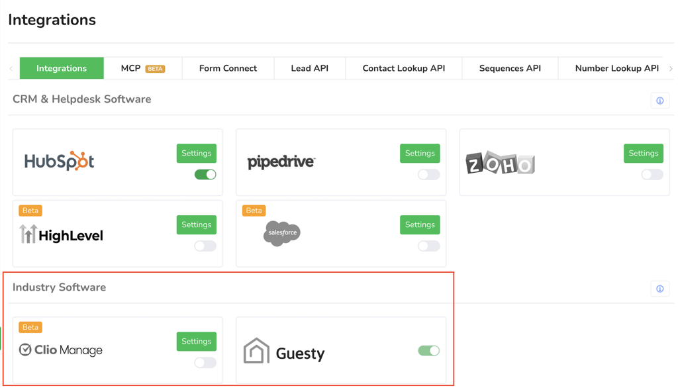The width and height of the screenshot is (678, 388).
Task: Open the Integrations tab
Action: pos(62,68)
